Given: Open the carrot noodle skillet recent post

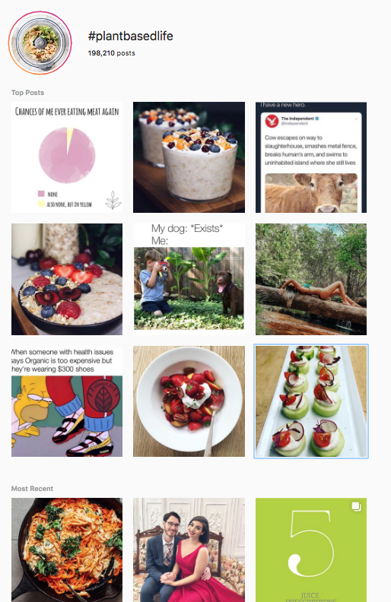Looking at the screenshot, I should click(x=67, y=550).
